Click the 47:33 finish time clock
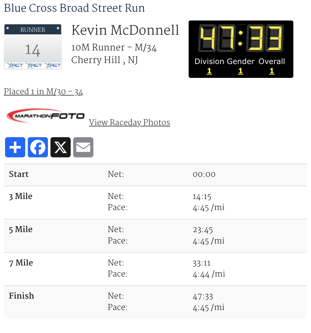This screenshot has height=333, width=311. coord(241,39)
